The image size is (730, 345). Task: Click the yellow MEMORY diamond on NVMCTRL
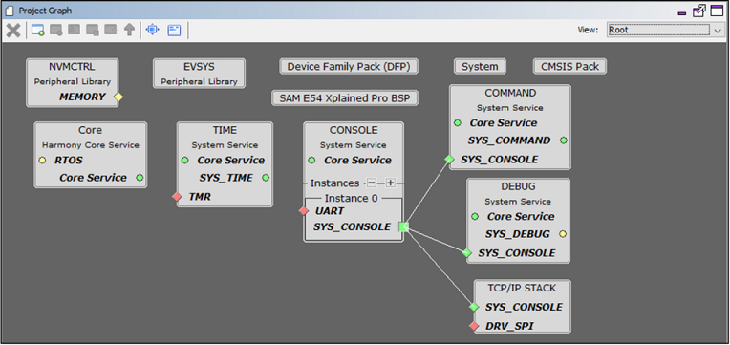pyautogui.click(x=118, y=97)
